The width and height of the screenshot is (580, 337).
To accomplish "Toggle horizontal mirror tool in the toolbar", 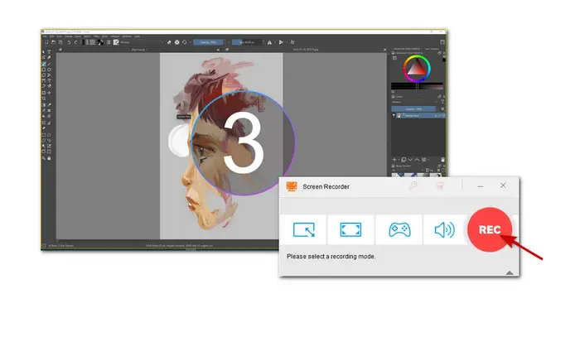I will click(x=269, y=42).
